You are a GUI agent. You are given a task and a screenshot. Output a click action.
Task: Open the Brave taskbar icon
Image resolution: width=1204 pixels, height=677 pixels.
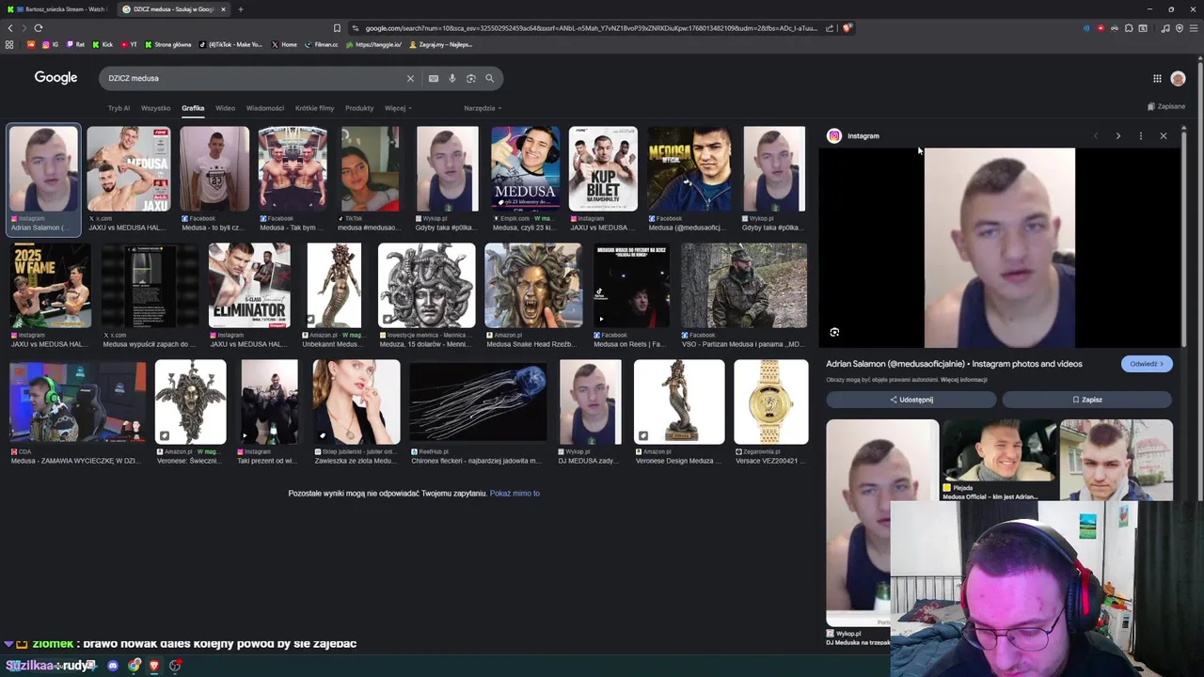(154, 666)
